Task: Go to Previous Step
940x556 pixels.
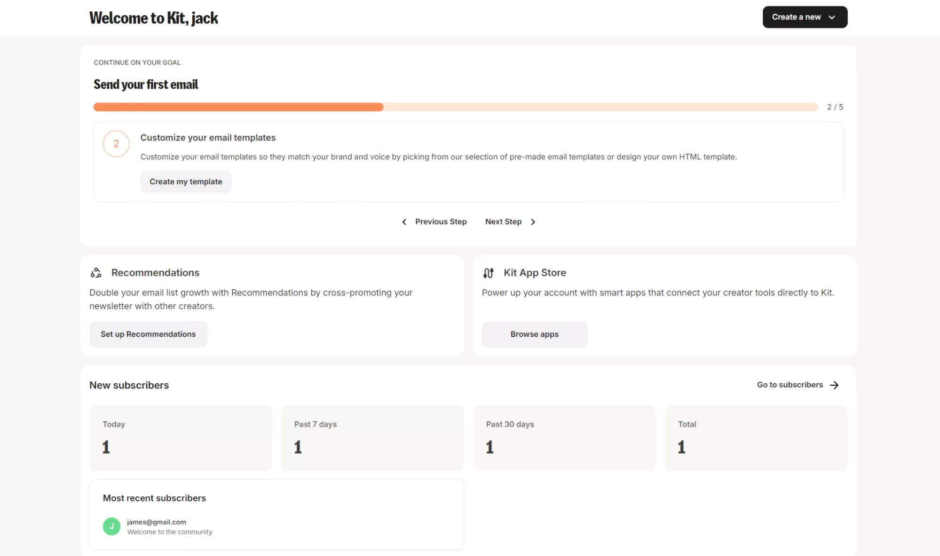Action: coord(441,222)
